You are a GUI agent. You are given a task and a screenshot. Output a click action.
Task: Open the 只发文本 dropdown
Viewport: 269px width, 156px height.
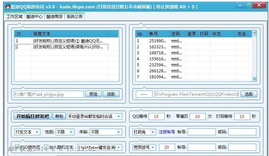click(x=27, y=132)
